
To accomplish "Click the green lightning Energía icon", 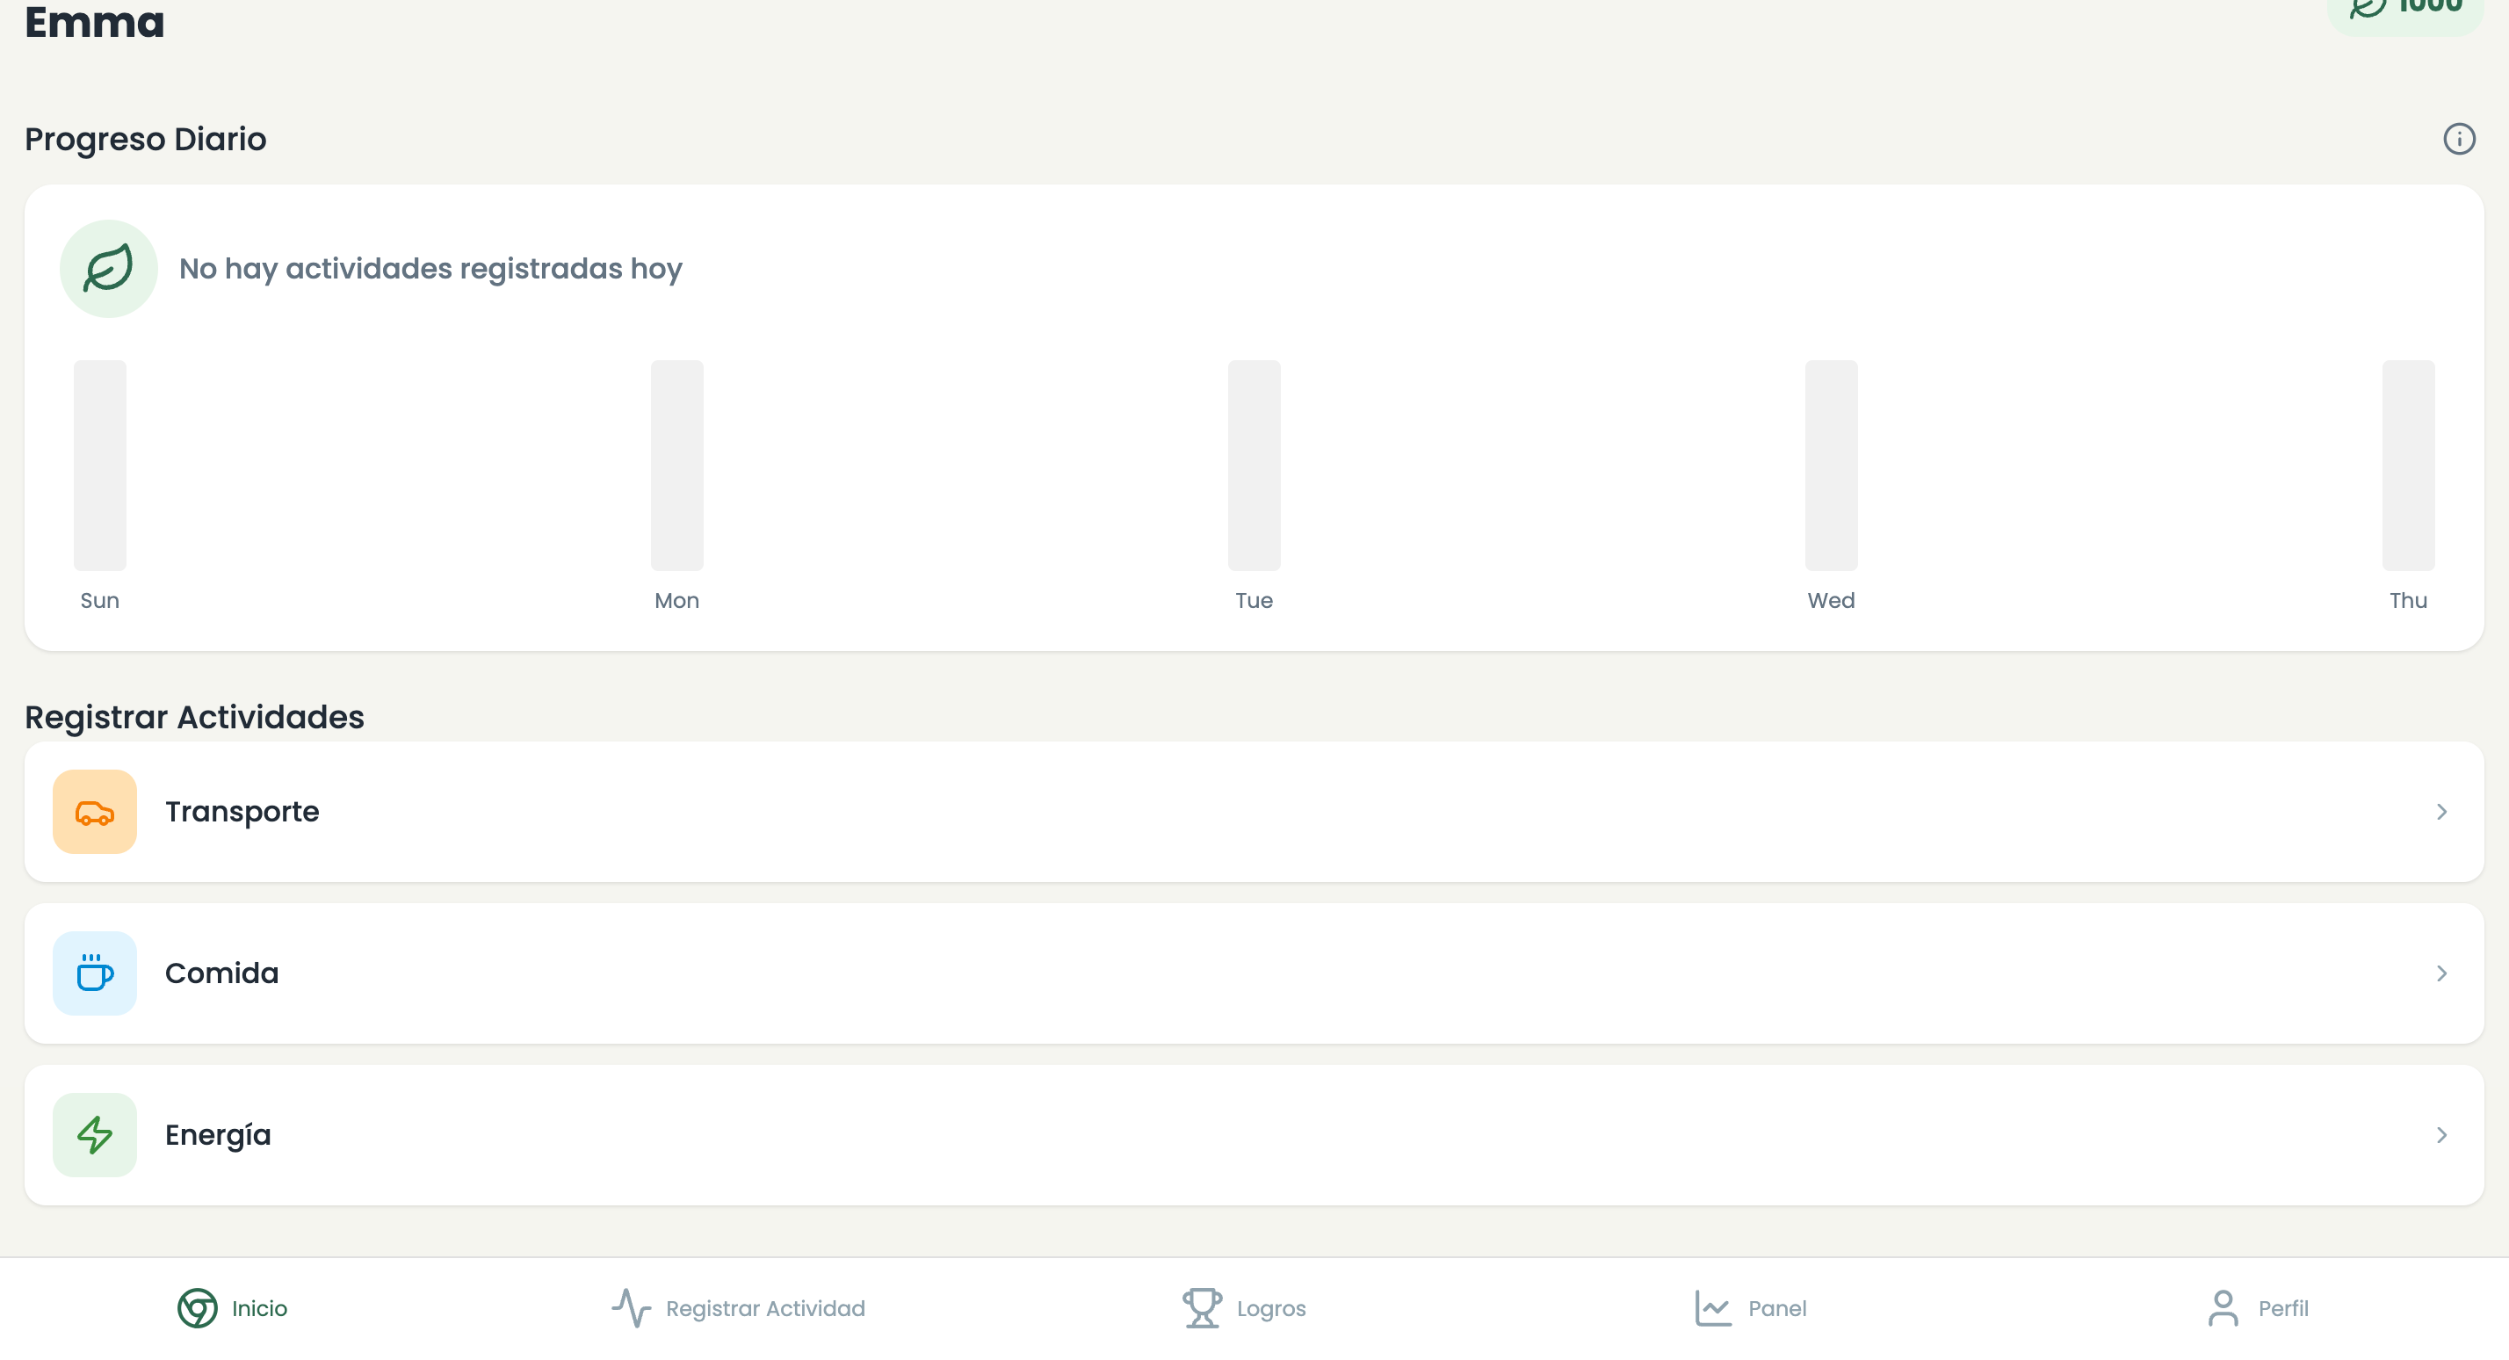I will point(95,1136).
